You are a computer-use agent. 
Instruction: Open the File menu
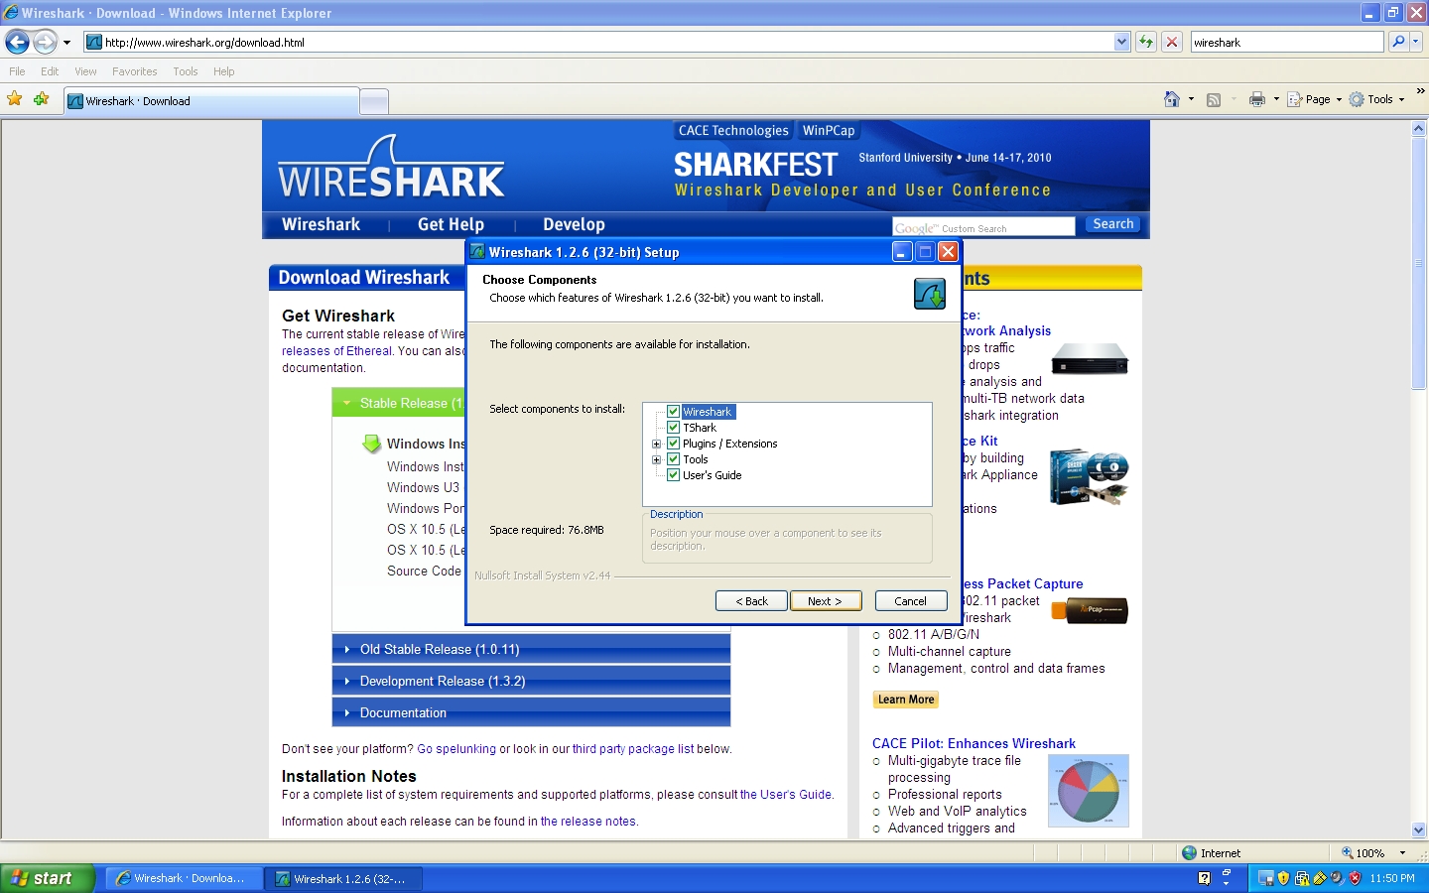click(17, 71)
